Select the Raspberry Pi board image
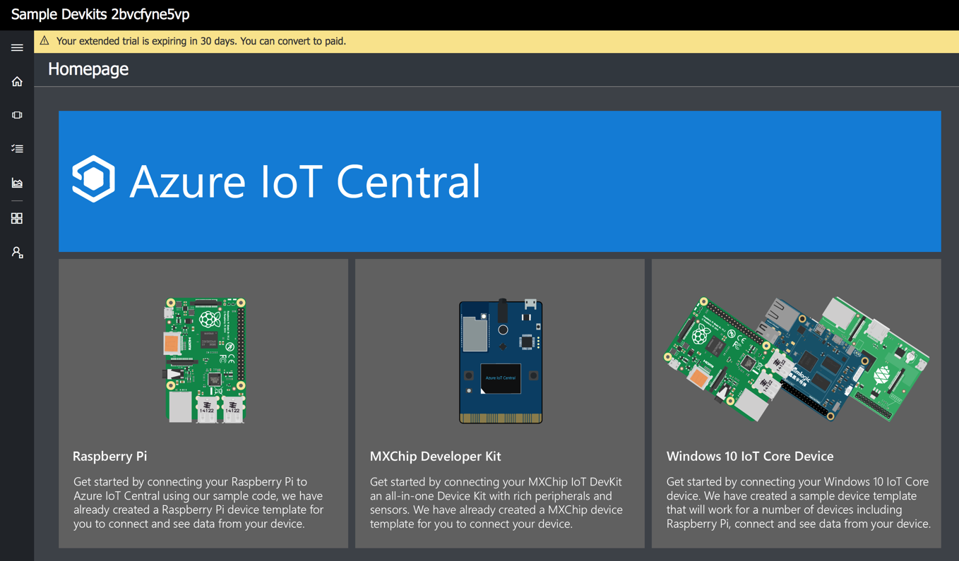This screenshot has height=561, width=959. tap(205, 361)
